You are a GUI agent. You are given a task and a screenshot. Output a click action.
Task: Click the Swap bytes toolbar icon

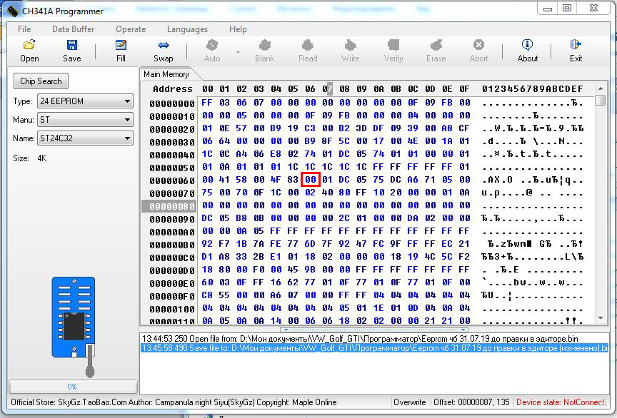tap(163, 46)
